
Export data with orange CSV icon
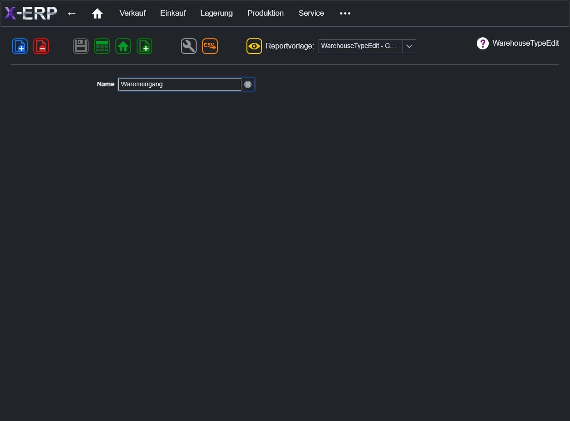[x=210, y=46]
